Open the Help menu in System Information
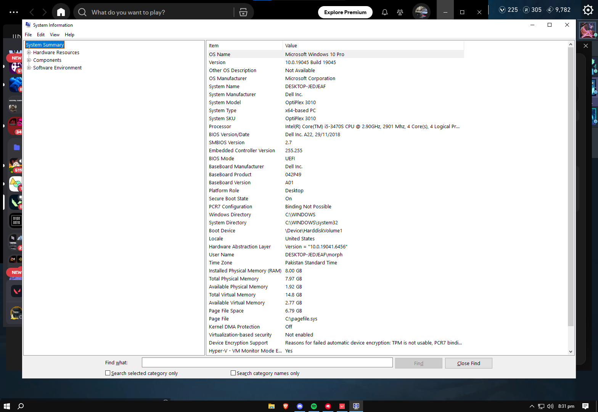Viewport: 598px width, 412px height. tap(69, 35)
